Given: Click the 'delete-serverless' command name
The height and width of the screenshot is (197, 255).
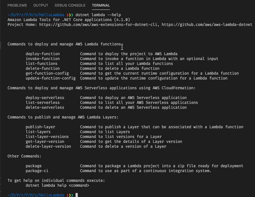Looking at the screenshot, I should [x=45, y=108].
